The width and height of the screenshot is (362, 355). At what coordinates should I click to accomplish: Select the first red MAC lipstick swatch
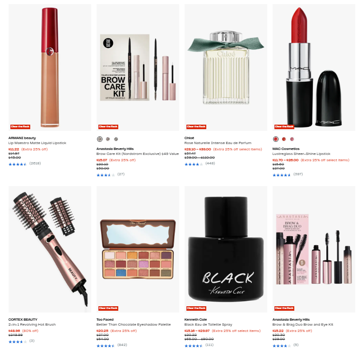(276, 139)
